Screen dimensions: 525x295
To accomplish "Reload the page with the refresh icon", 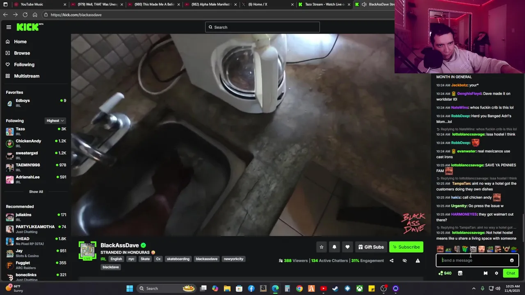I will [x=25, y=15].
